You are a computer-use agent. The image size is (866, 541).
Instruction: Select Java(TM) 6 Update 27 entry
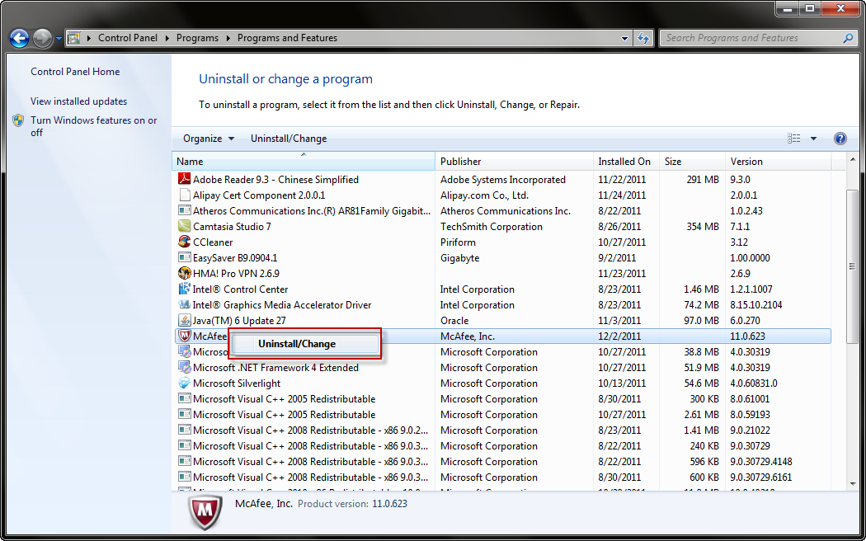point(239,321)
